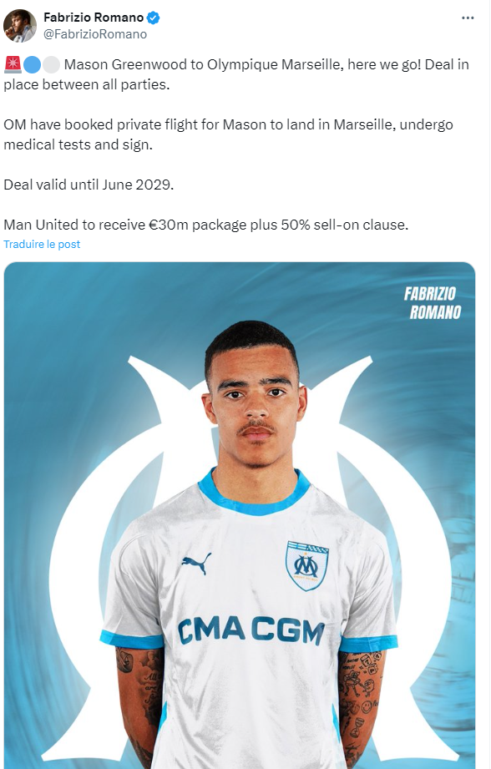Open the three-dot more options menu

coord(468,18)
